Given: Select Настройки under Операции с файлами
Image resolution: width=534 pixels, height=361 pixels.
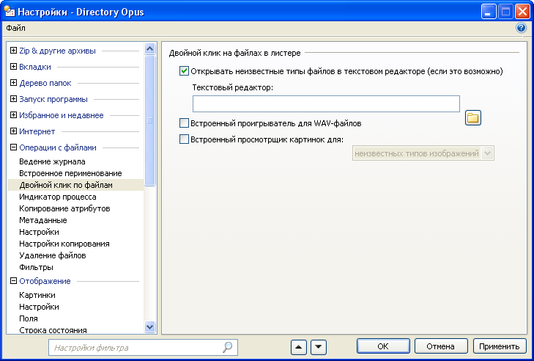Looking at the screenshot, I should click(39, 232).
